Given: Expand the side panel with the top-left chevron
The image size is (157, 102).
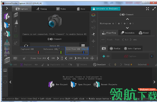Looking at the screenshot, I should coord(7,8).
